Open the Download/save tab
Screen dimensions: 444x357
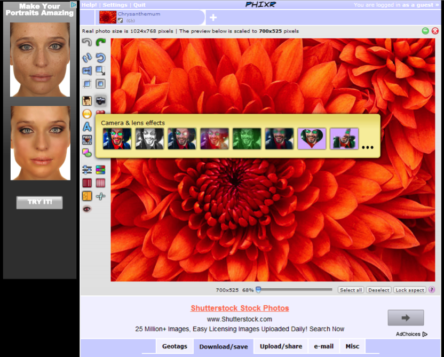(x=223, y=346)
